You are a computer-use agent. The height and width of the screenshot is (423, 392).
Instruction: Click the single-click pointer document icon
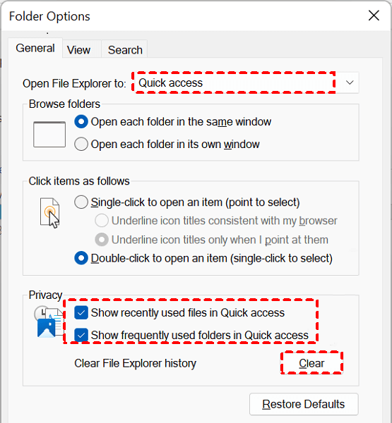coord(49,213)
